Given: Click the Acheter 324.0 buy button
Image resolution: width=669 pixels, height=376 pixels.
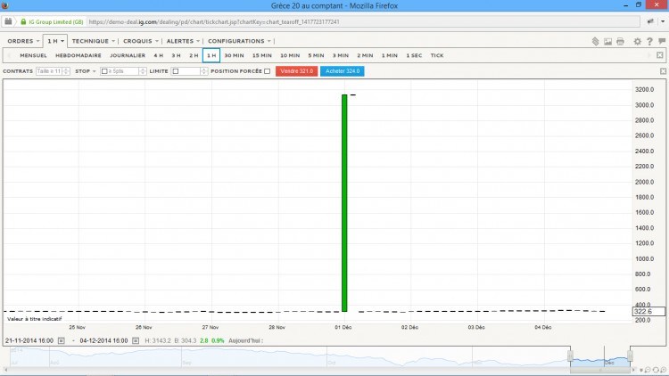Looking at the screenshot, I should pos(343,71).
